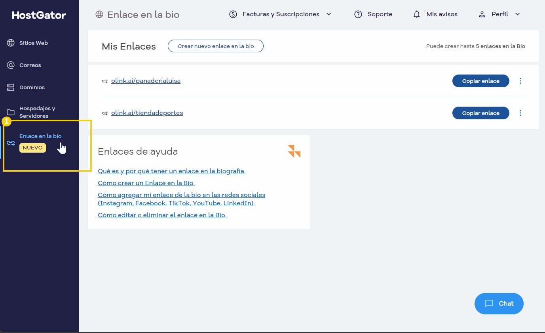This screenshot has width=545, height=333.
Task: Open Sitios Web in sidebar
Action: tap(34, 43)
